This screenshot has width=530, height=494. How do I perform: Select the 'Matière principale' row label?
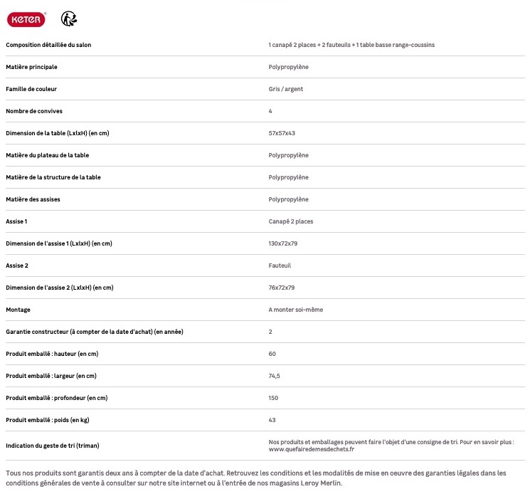point(31,67)
